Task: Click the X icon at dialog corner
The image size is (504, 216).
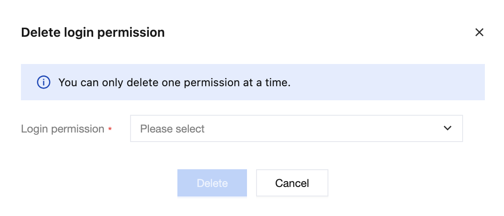Action: (479, 32)
